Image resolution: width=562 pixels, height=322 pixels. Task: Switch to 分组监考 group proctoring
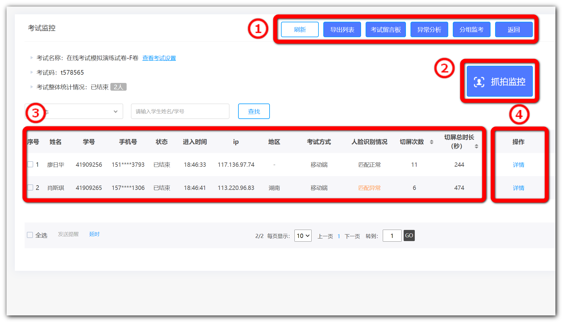click(471, 29)
